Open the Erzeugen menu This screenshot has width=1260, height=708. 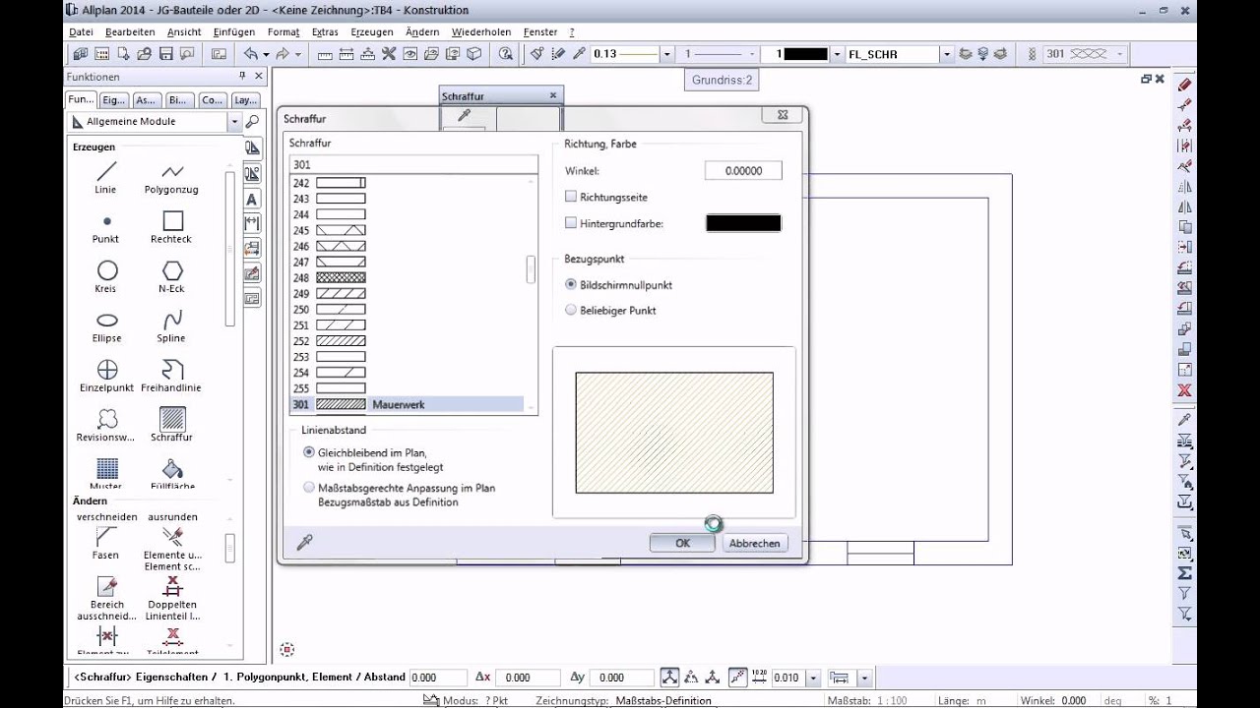point(372,31)
